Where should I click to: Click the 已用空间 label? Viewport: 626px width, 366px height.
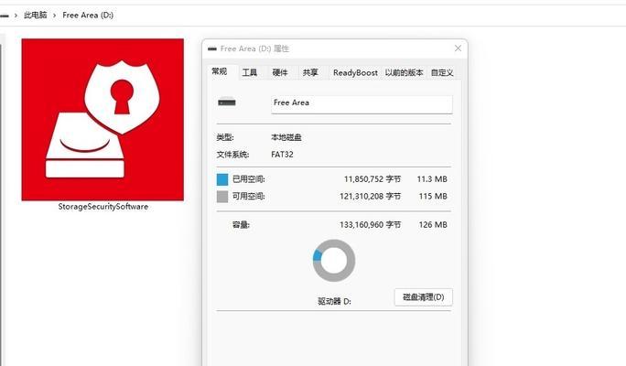click(249, 179)
